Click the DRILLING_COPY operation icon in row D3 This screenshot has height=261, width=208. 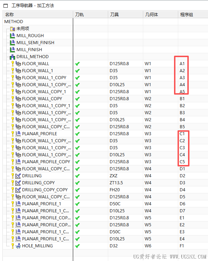[18, 183]
